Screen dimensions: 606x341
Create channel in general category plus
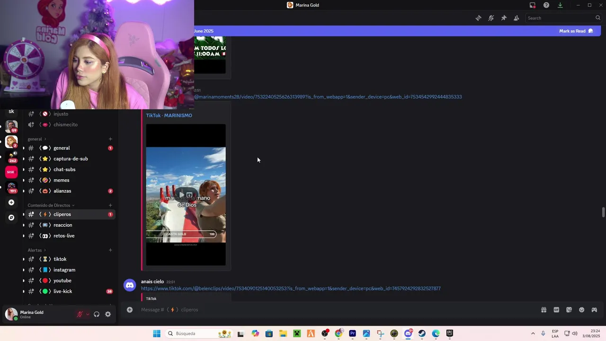(x=110, y=139)
